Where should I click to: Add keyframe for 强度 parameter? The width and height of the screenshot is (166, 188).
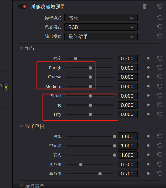click(x=148, y=58)
